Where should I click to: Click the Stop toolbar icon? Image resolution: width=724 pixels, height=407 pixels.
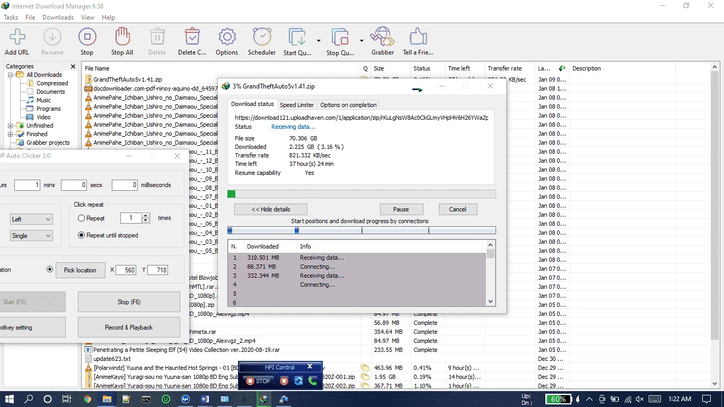[x=87, y=37]
